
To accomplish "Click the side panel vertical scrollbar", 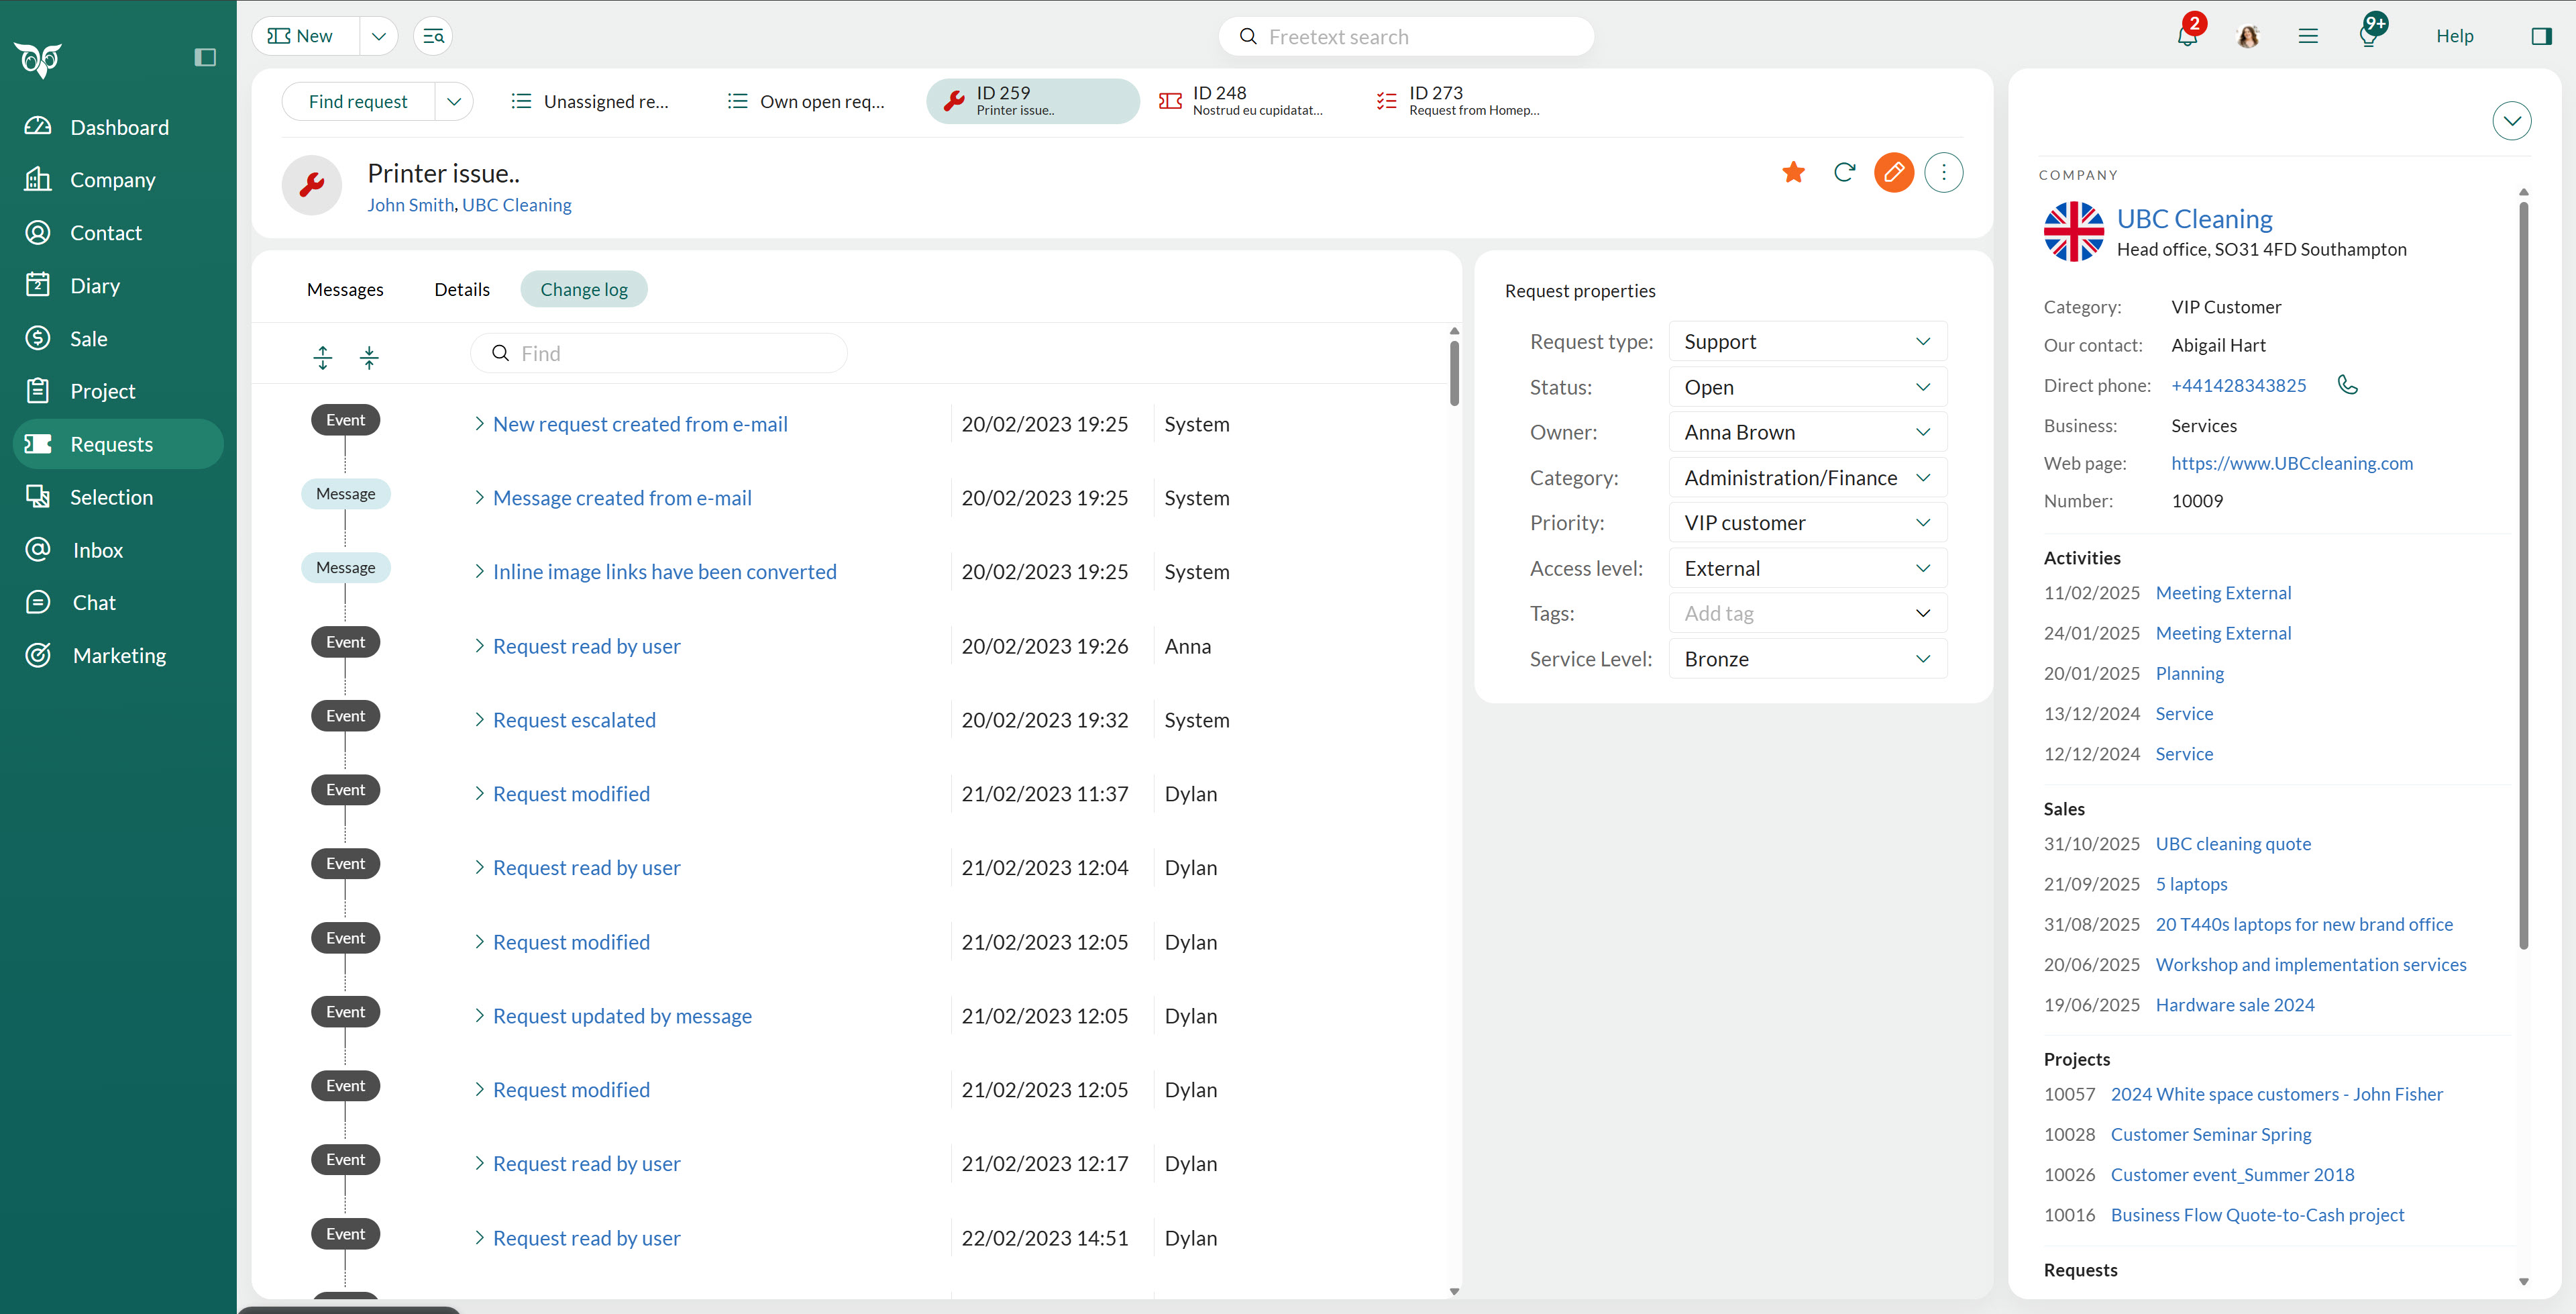I will coord(2523,575).
